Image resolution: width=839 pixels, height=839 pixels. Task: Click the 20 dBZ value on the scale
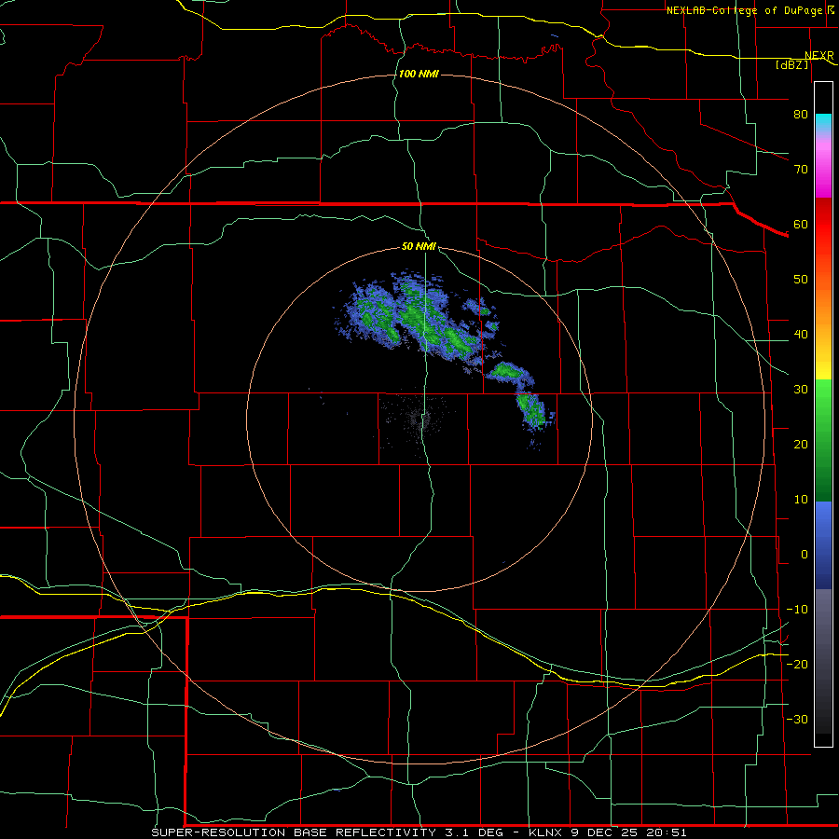[x=801, y=445]
